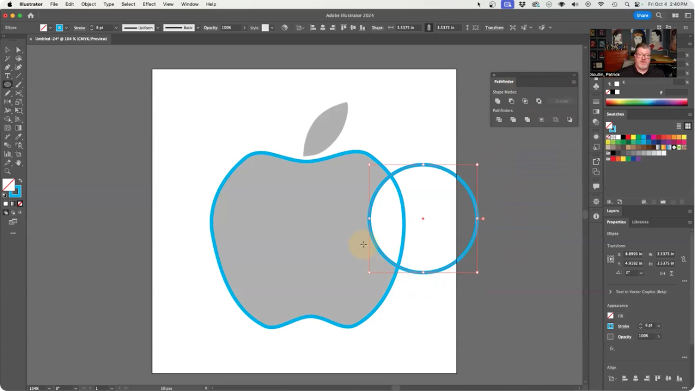The height and width of the screenshot is (391, 695).
Task: Select the Type tool
Action: coord(8,76)
